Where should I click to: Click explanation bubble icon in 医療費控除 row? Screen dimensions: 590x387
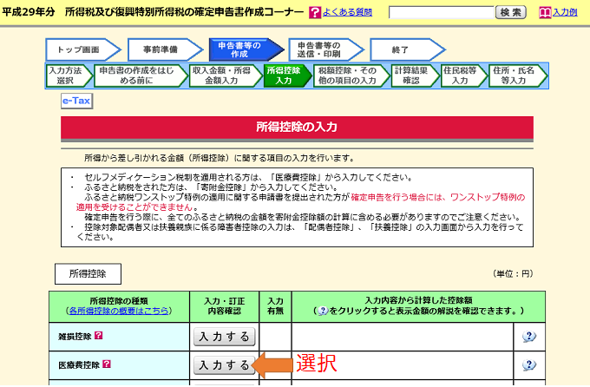pos(529,365)
